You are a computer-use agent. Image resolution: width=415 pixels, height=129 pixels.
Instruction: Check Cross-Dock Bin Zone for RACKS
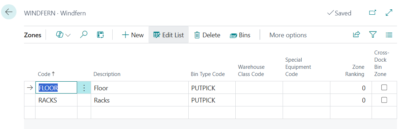384,100
